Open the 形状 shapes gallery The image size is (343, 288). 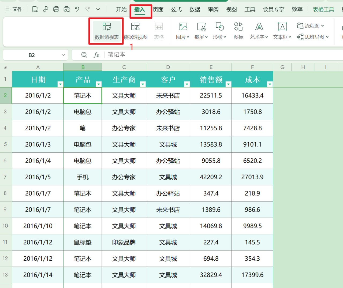pyautogui.click(x=220, y=31)
